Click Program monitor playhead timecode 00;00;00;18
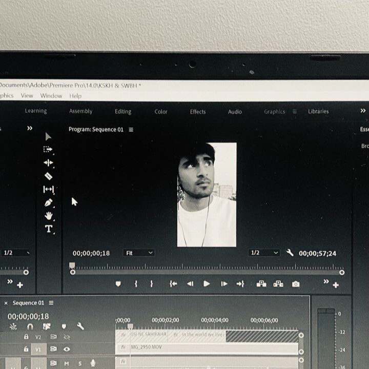The image size is (369, 369). tap(91, 253)
